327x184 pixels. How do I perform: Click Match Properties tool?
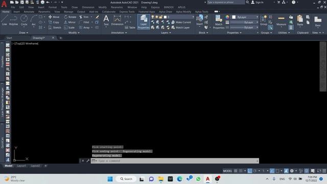click(219, 21)
